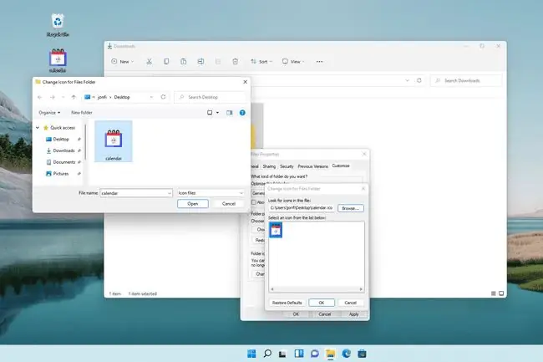Click the Search Downloads field
This screenshot has width=543, height=362.
click(466, 81)
